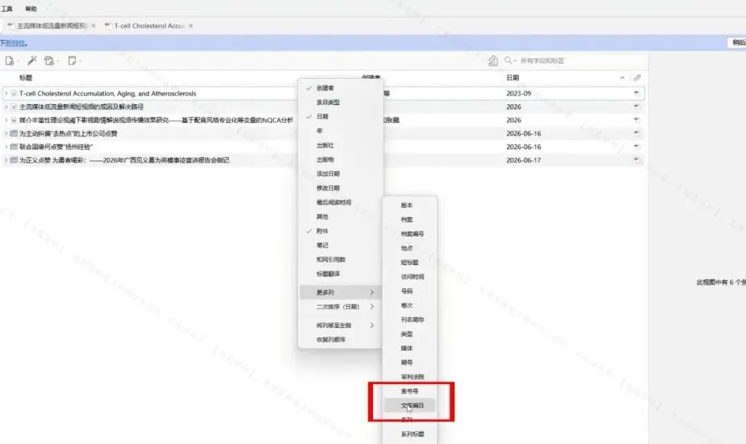Select 索书号 in the submenu

pos(410,392)
